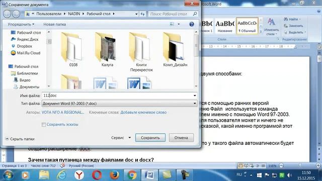Click the zoom in plus button
The width and height of the screenshot is (322, 181).
(318, 165)
